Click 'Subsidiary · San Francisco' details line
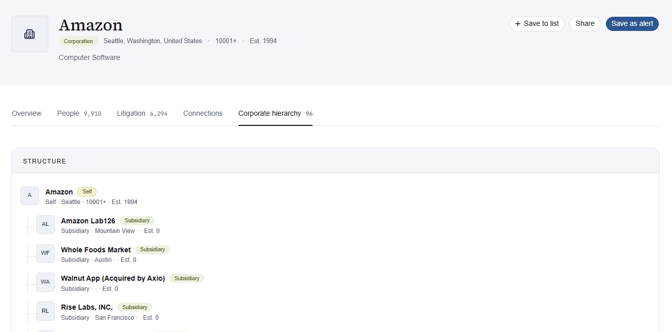Image resolution: width=672 pixels, height=332 pixels. (110, 318)
